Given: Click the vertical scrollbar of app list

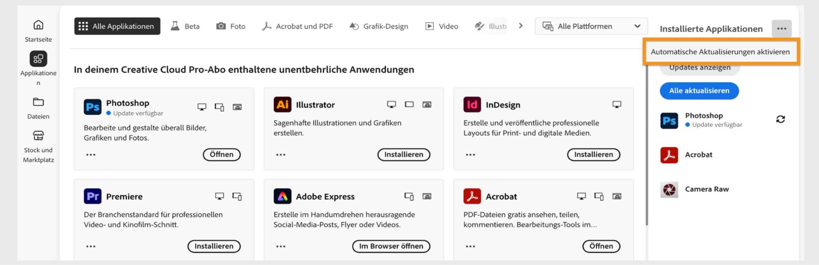Looking at the screenshot, I should point(647,145).
